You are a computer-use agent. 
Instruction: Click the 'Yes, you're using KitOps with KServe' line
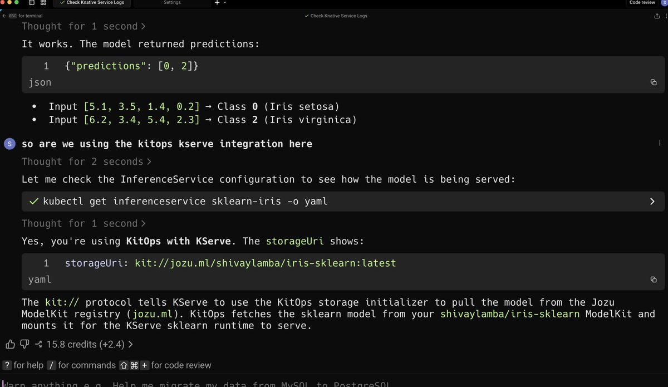[x=193, y=241]
